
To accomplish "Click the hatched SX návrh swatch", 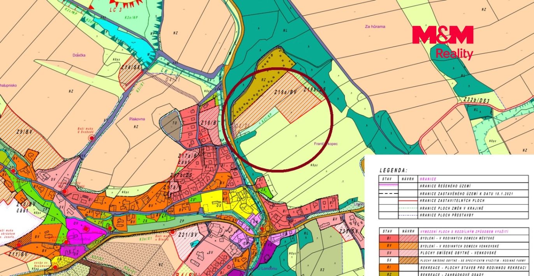I will click(x=408, y=260).
